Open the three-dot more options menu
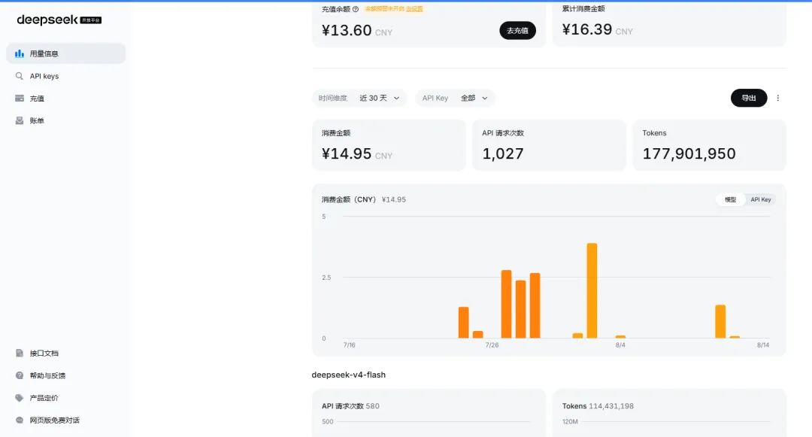812x437 pixels. click(x=777, y=98)
